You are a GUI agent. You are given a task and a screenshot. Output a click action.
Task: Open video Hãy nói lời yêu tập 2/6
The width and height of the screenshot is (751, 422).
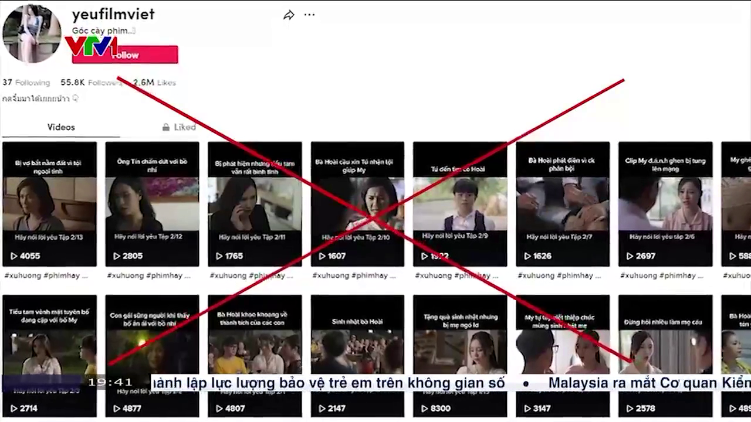[665, 204]
